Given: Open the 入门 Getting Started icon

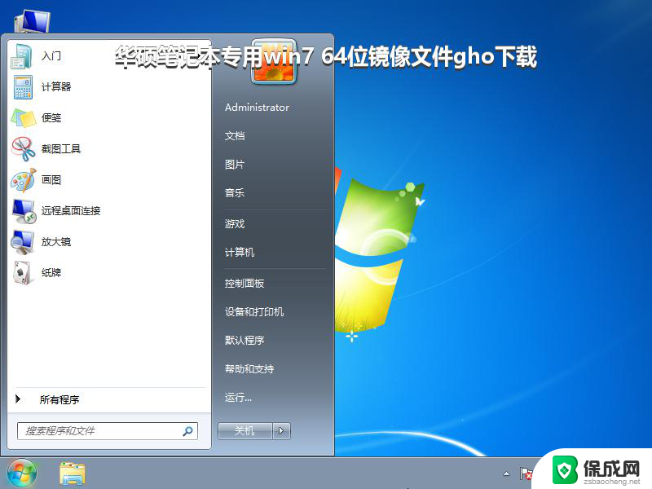Looking at the screenshot, I should tap(22, 56).
